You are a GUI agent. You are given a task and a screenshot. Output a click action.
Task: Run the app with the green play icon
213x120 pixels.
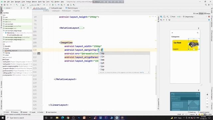coord(44,5)
